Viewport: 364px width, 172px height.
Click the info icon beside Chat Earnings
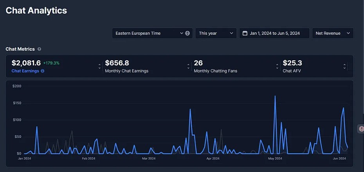coord(43,71)
